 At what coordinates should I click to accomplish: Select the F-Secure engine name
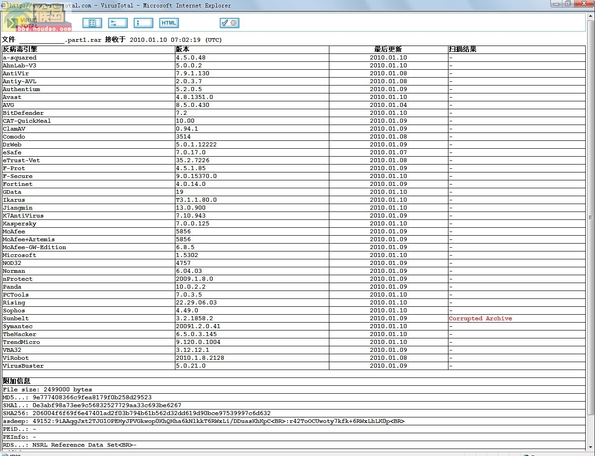(18, 176)
